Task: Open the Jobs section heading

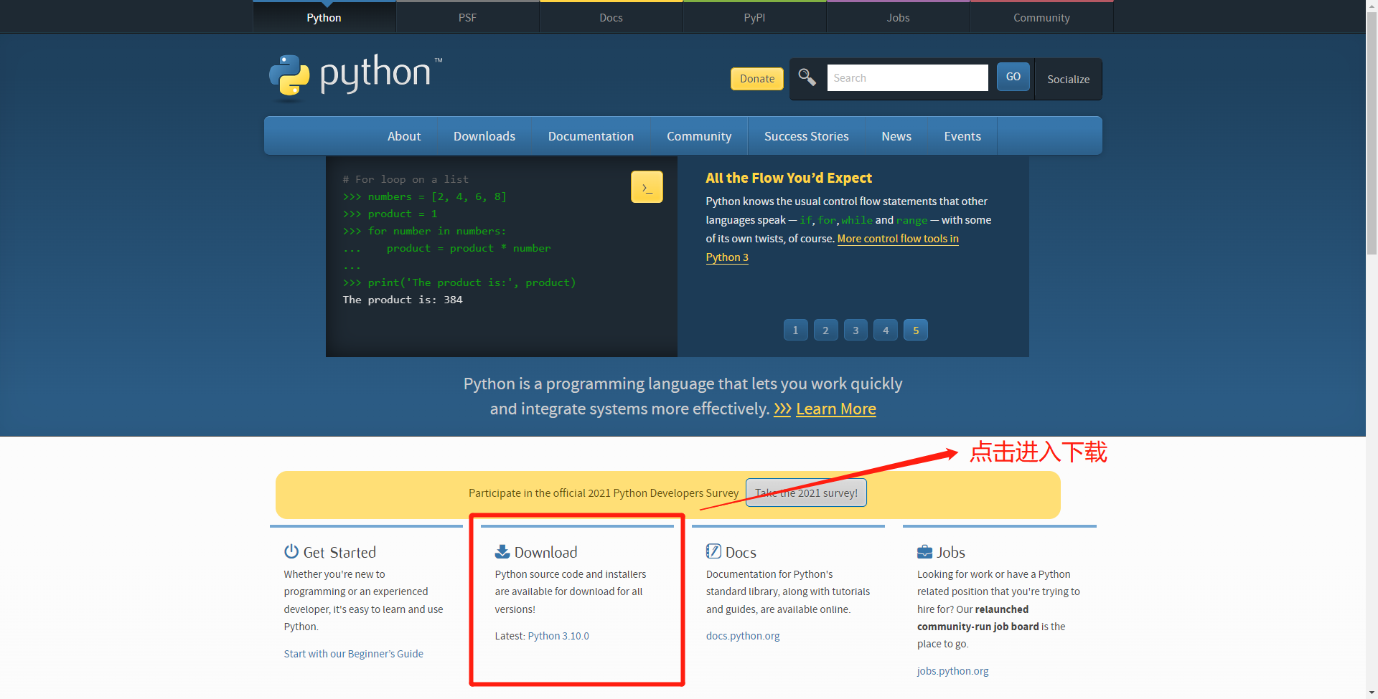Action: click(951, 552)
